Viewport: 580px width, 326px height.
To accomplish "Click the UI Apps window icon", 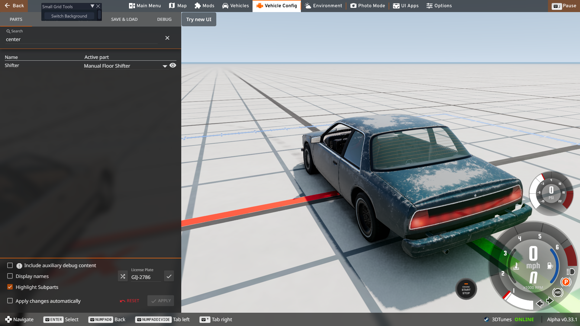I will point(396,6).
